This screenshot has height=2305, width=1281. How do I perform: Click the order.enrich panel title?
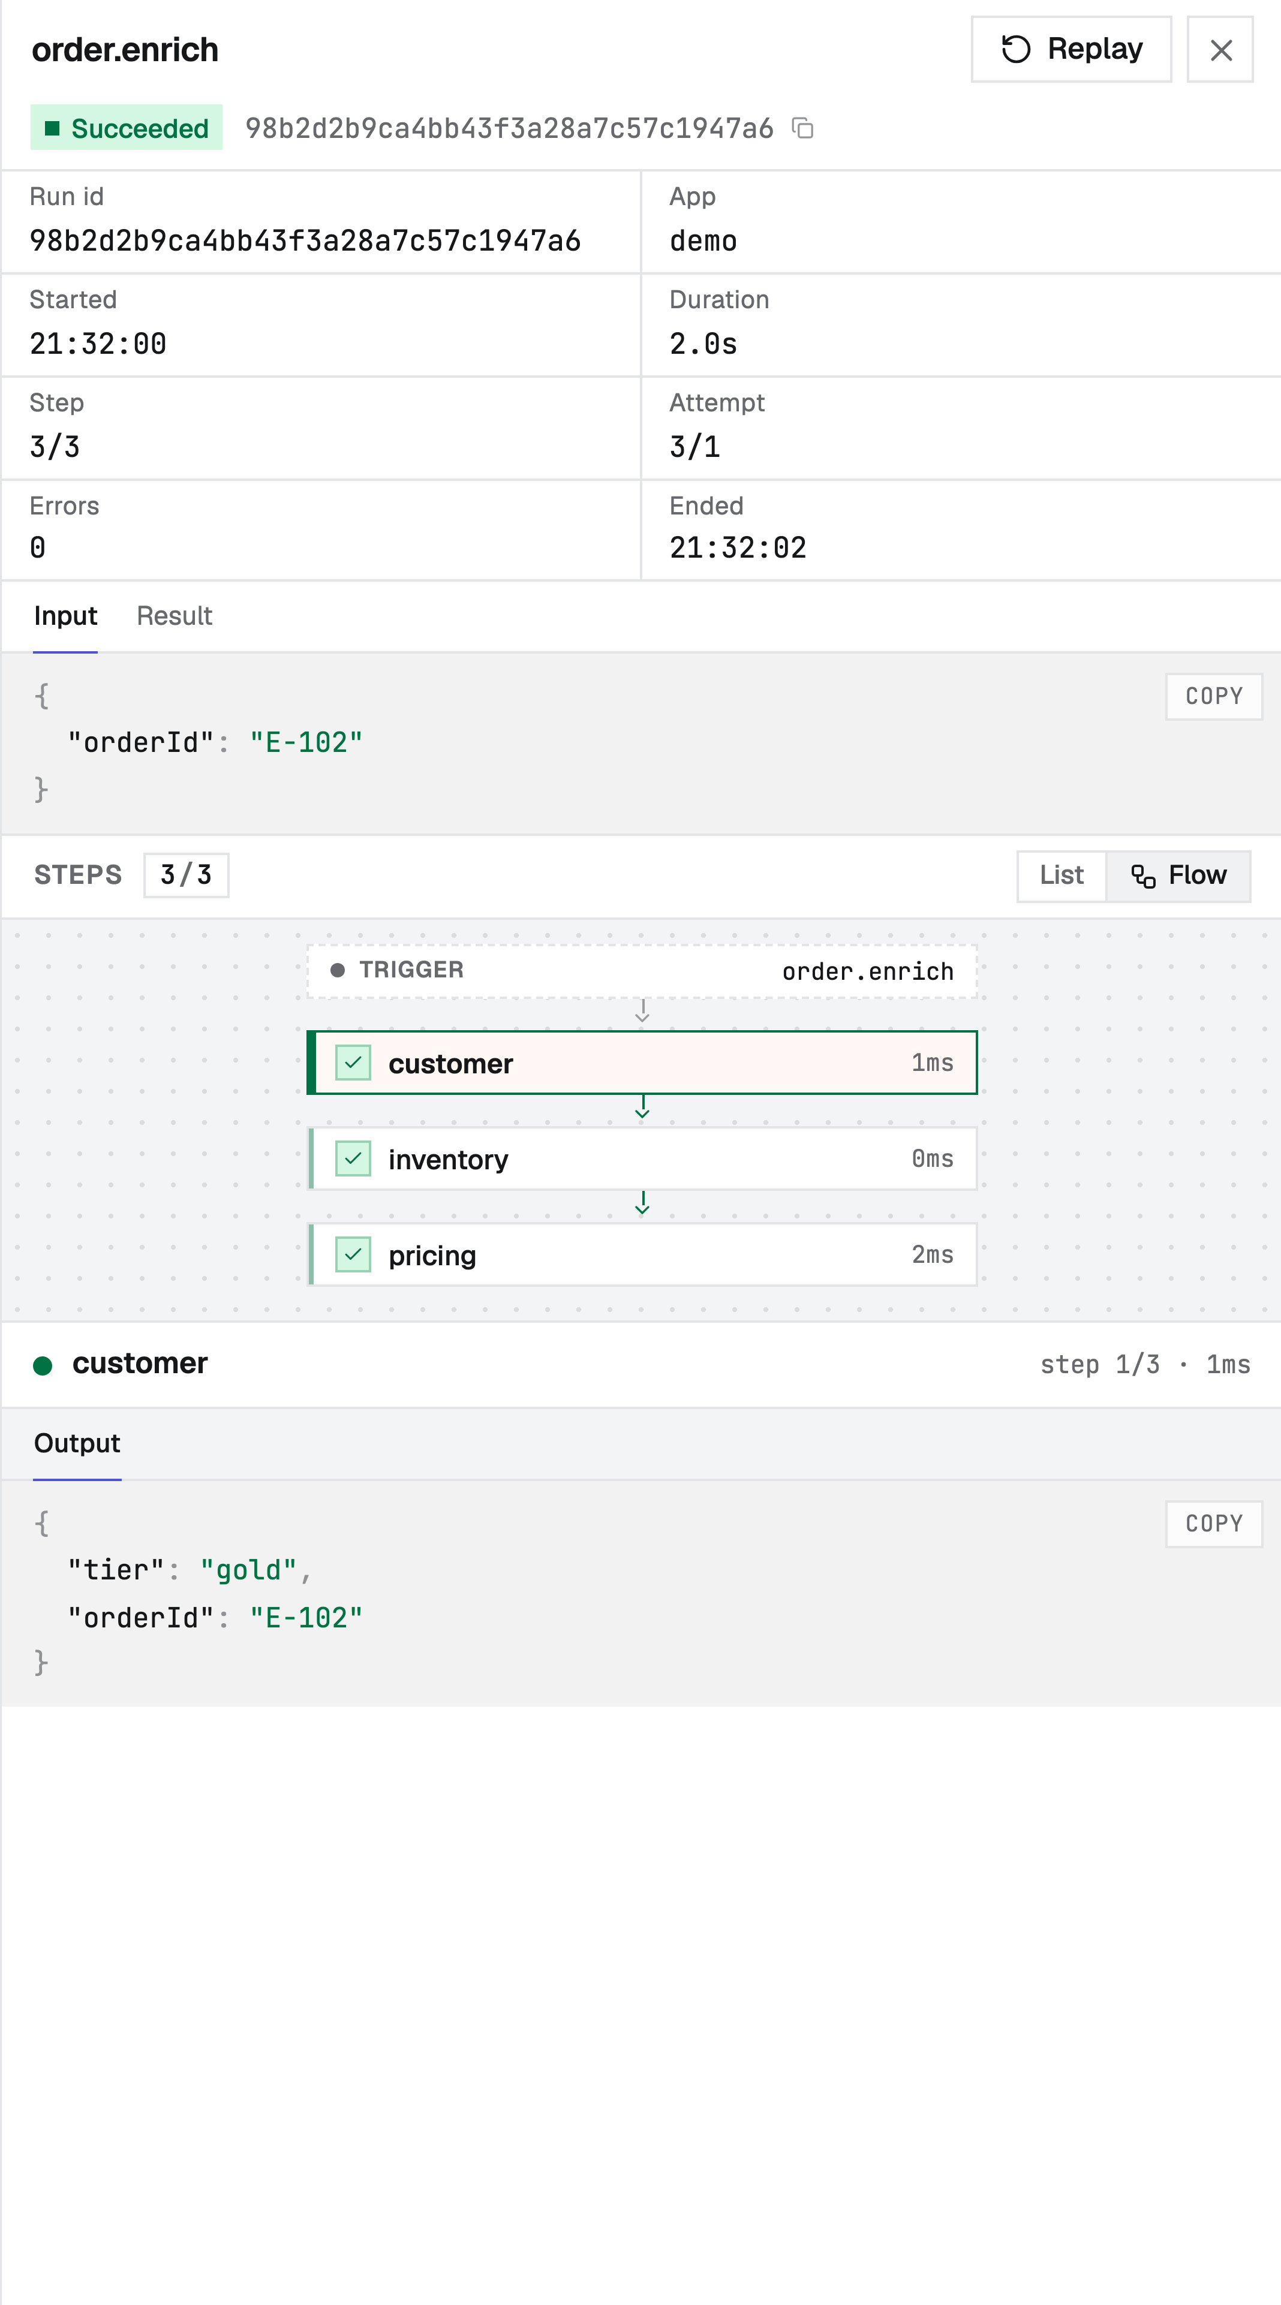point(125,50)
